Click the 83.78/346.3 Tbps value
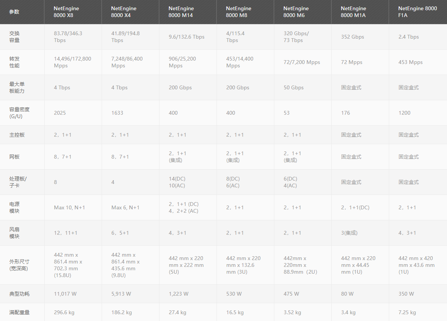 point(68,37)
